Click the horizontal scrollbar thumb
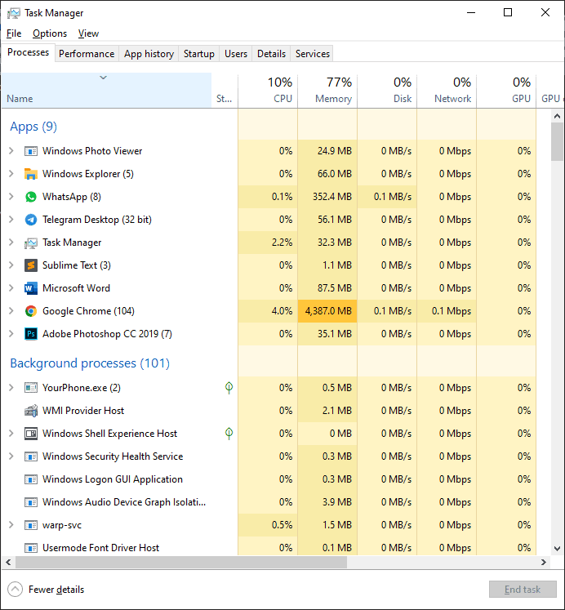The image size is (565, 610). [x=180, y=562]
